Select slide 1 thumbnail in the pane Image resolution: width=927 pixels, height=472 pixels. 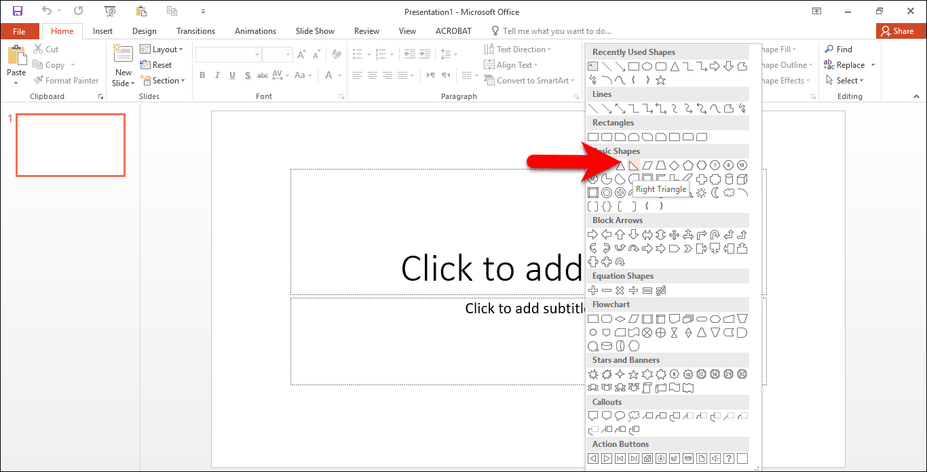pyautogui.click(x=71, y=145)
